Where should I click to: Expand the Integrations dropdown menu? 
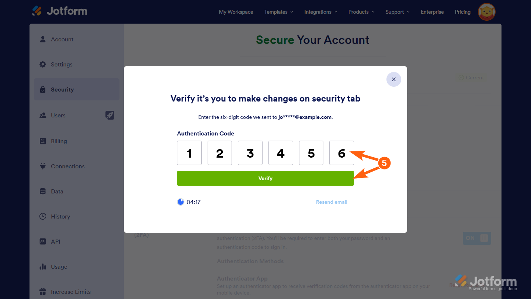[x=320, y=12]
